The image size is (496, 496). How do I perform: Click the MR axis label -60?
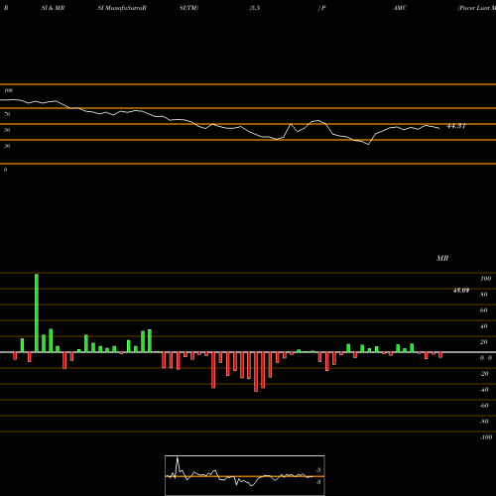484,406
